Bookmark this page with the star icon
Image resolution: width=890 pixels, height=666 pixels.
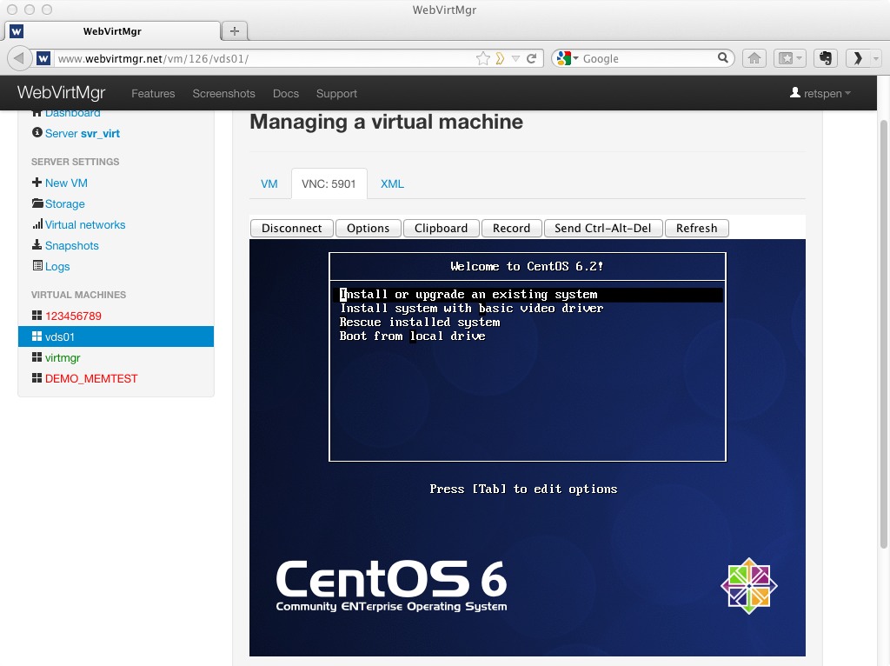483,58
